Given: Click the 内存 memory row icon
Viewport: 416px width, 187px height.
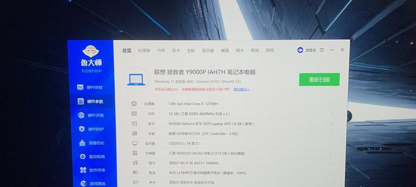Looking at the screenshot, I should pos(134,114).
